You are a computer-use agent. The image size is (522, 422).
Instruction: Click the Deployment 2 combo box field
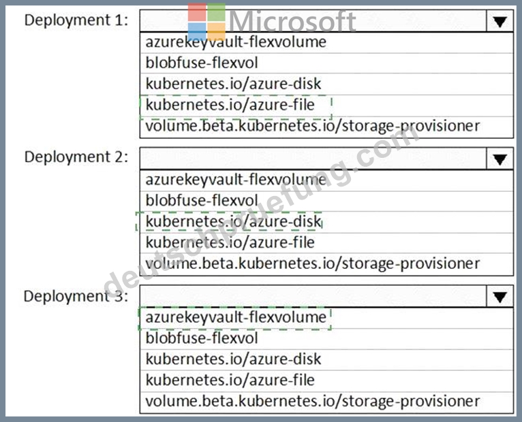coord(313,159)
